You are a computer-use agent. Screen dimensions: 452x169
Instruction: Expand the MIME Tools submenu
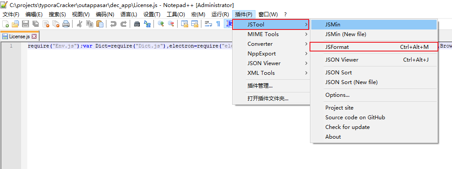[x=271, y=34]
